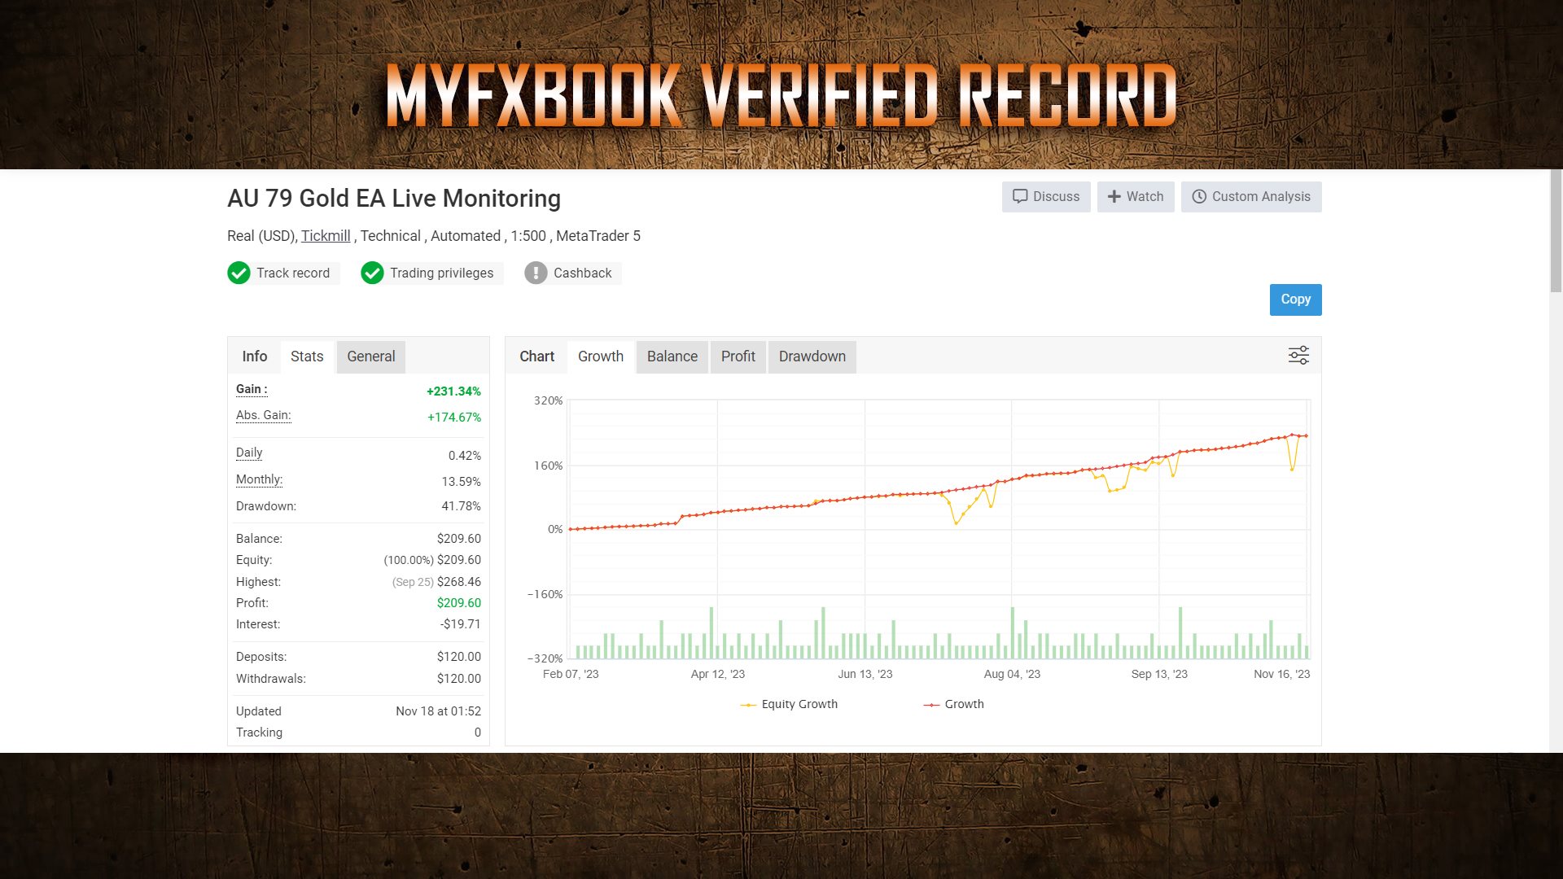This screenshot has width=1563, height=879.
Task: Click the Deposits $120.00 value
Action: click(x=459, y=657)
